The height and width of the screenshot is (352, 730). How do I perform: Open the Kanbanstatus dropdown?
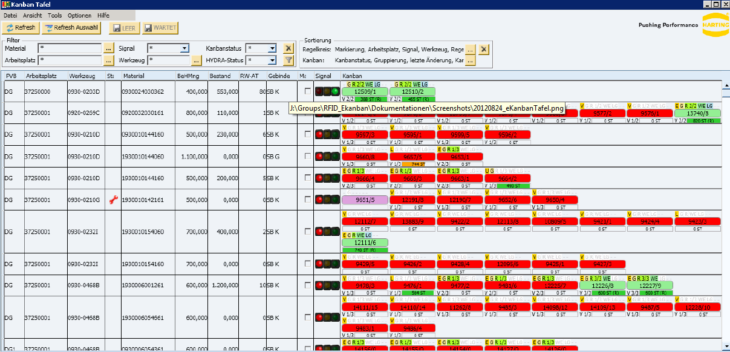point(272,48)
